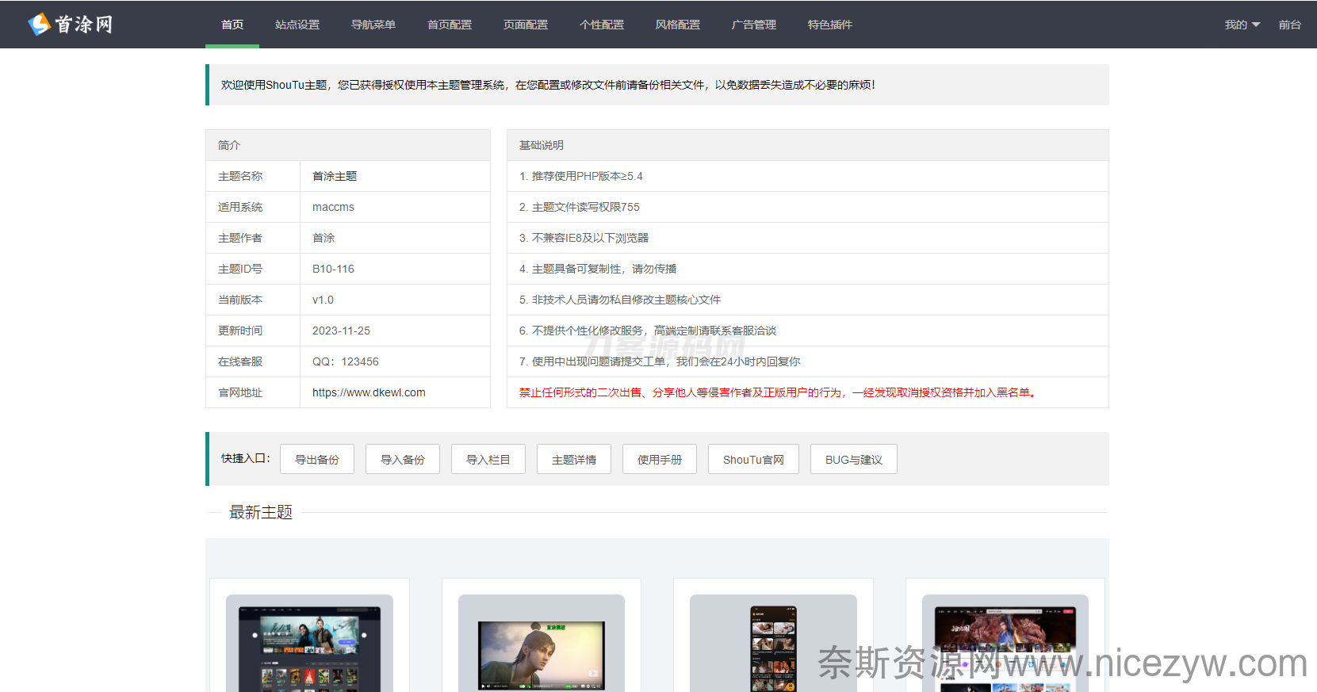
Task: Click the 首涂网 logo
Action: (x=71, y=25)
